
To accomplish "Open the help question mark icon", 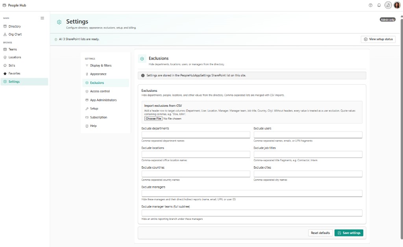I will [370, 5].
